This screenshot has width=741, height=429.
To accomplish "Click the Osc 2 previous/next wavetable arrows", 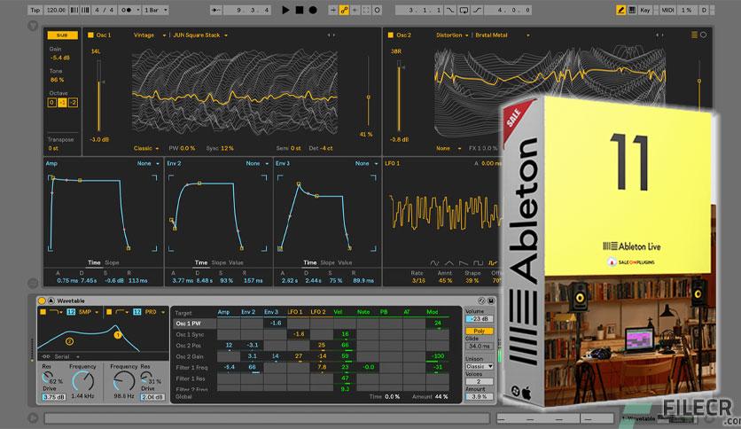I will click(x=659, y=35).
